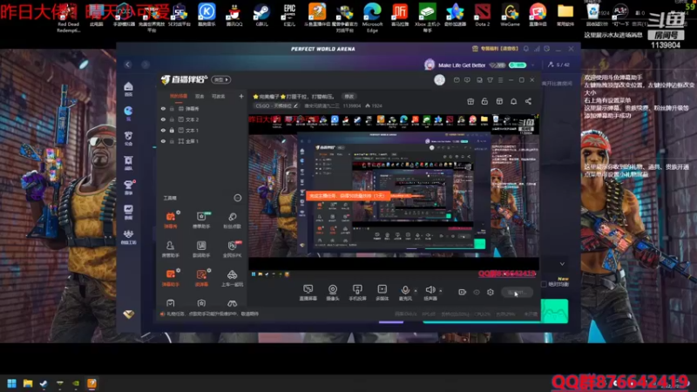
Task: Click the padlock icon above the preview
Action: click(484, 101)
